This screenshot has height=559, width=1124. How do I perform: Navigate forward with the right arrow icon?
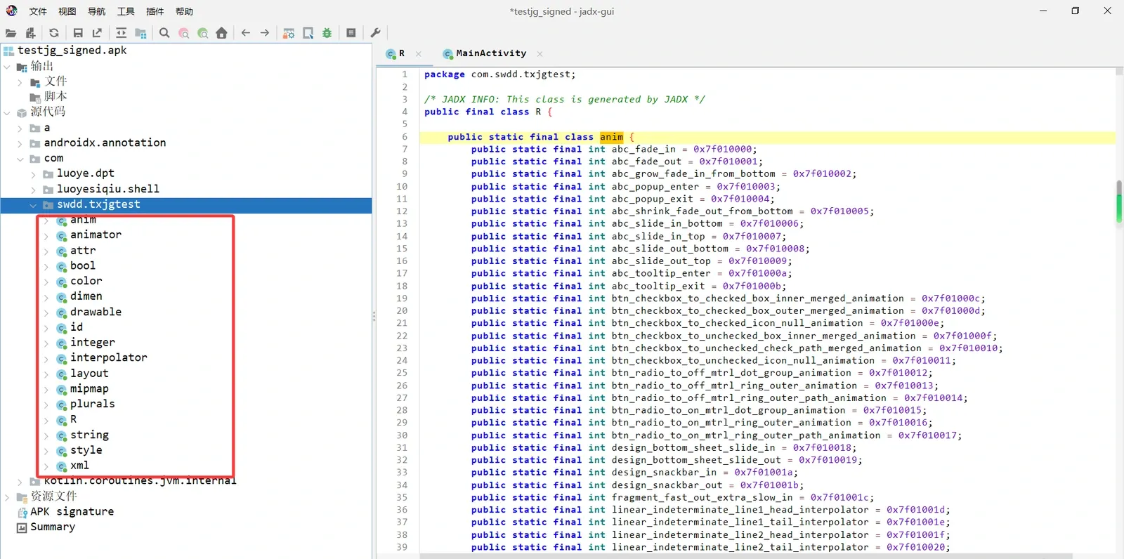point(265,33)
